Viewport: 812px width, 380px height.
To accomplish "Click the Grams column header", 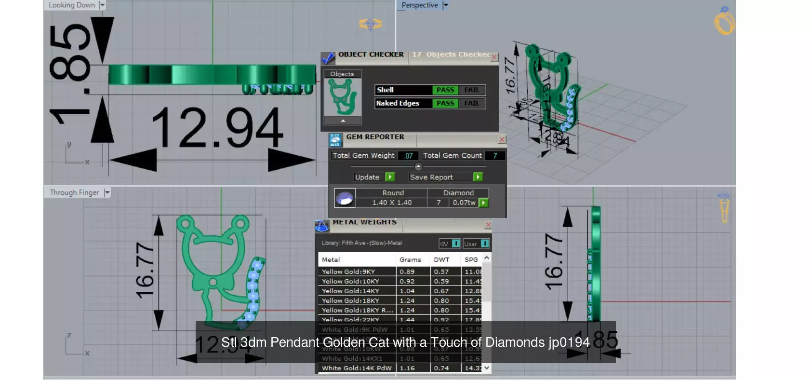I will 413,259.
